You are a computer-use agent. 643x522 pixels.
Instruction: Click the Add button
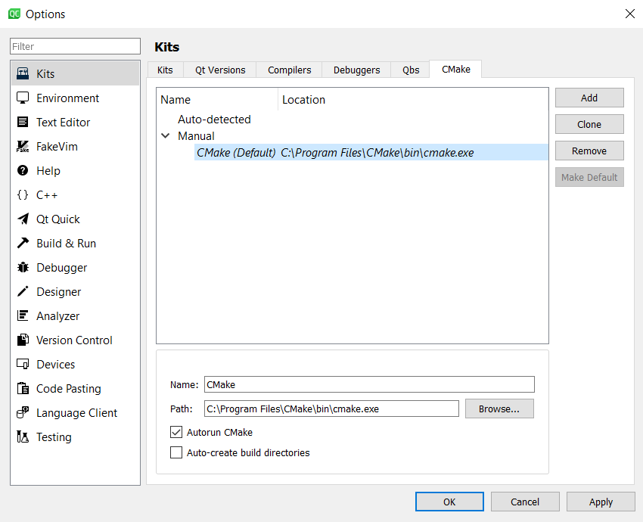(x=589, y=98)
